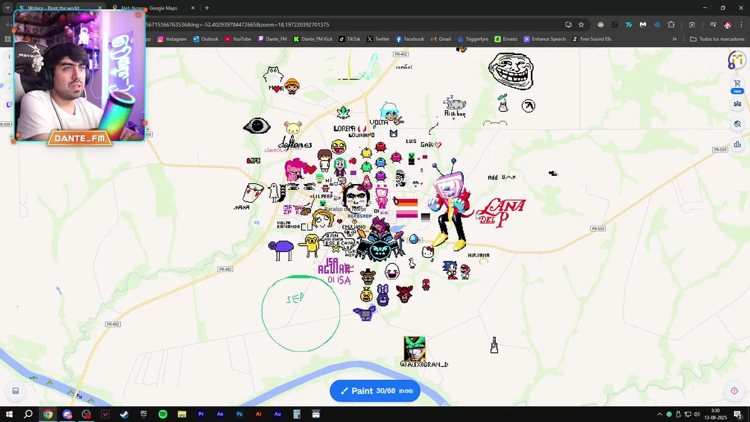Click the install app icon in address bar

coord(568,25)
